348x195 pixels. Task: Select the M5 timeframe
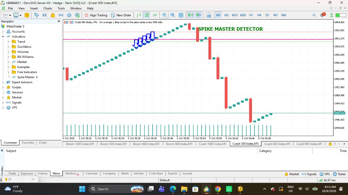click(227, 15)
